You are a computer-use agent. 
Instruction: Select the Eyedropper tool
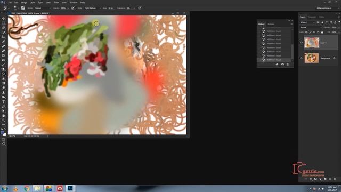point(3,42)
